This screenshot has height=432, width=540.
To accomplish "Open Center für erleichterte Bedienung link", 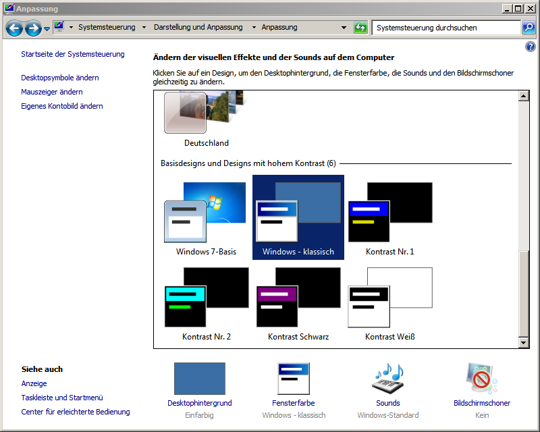I will point(76,412).
